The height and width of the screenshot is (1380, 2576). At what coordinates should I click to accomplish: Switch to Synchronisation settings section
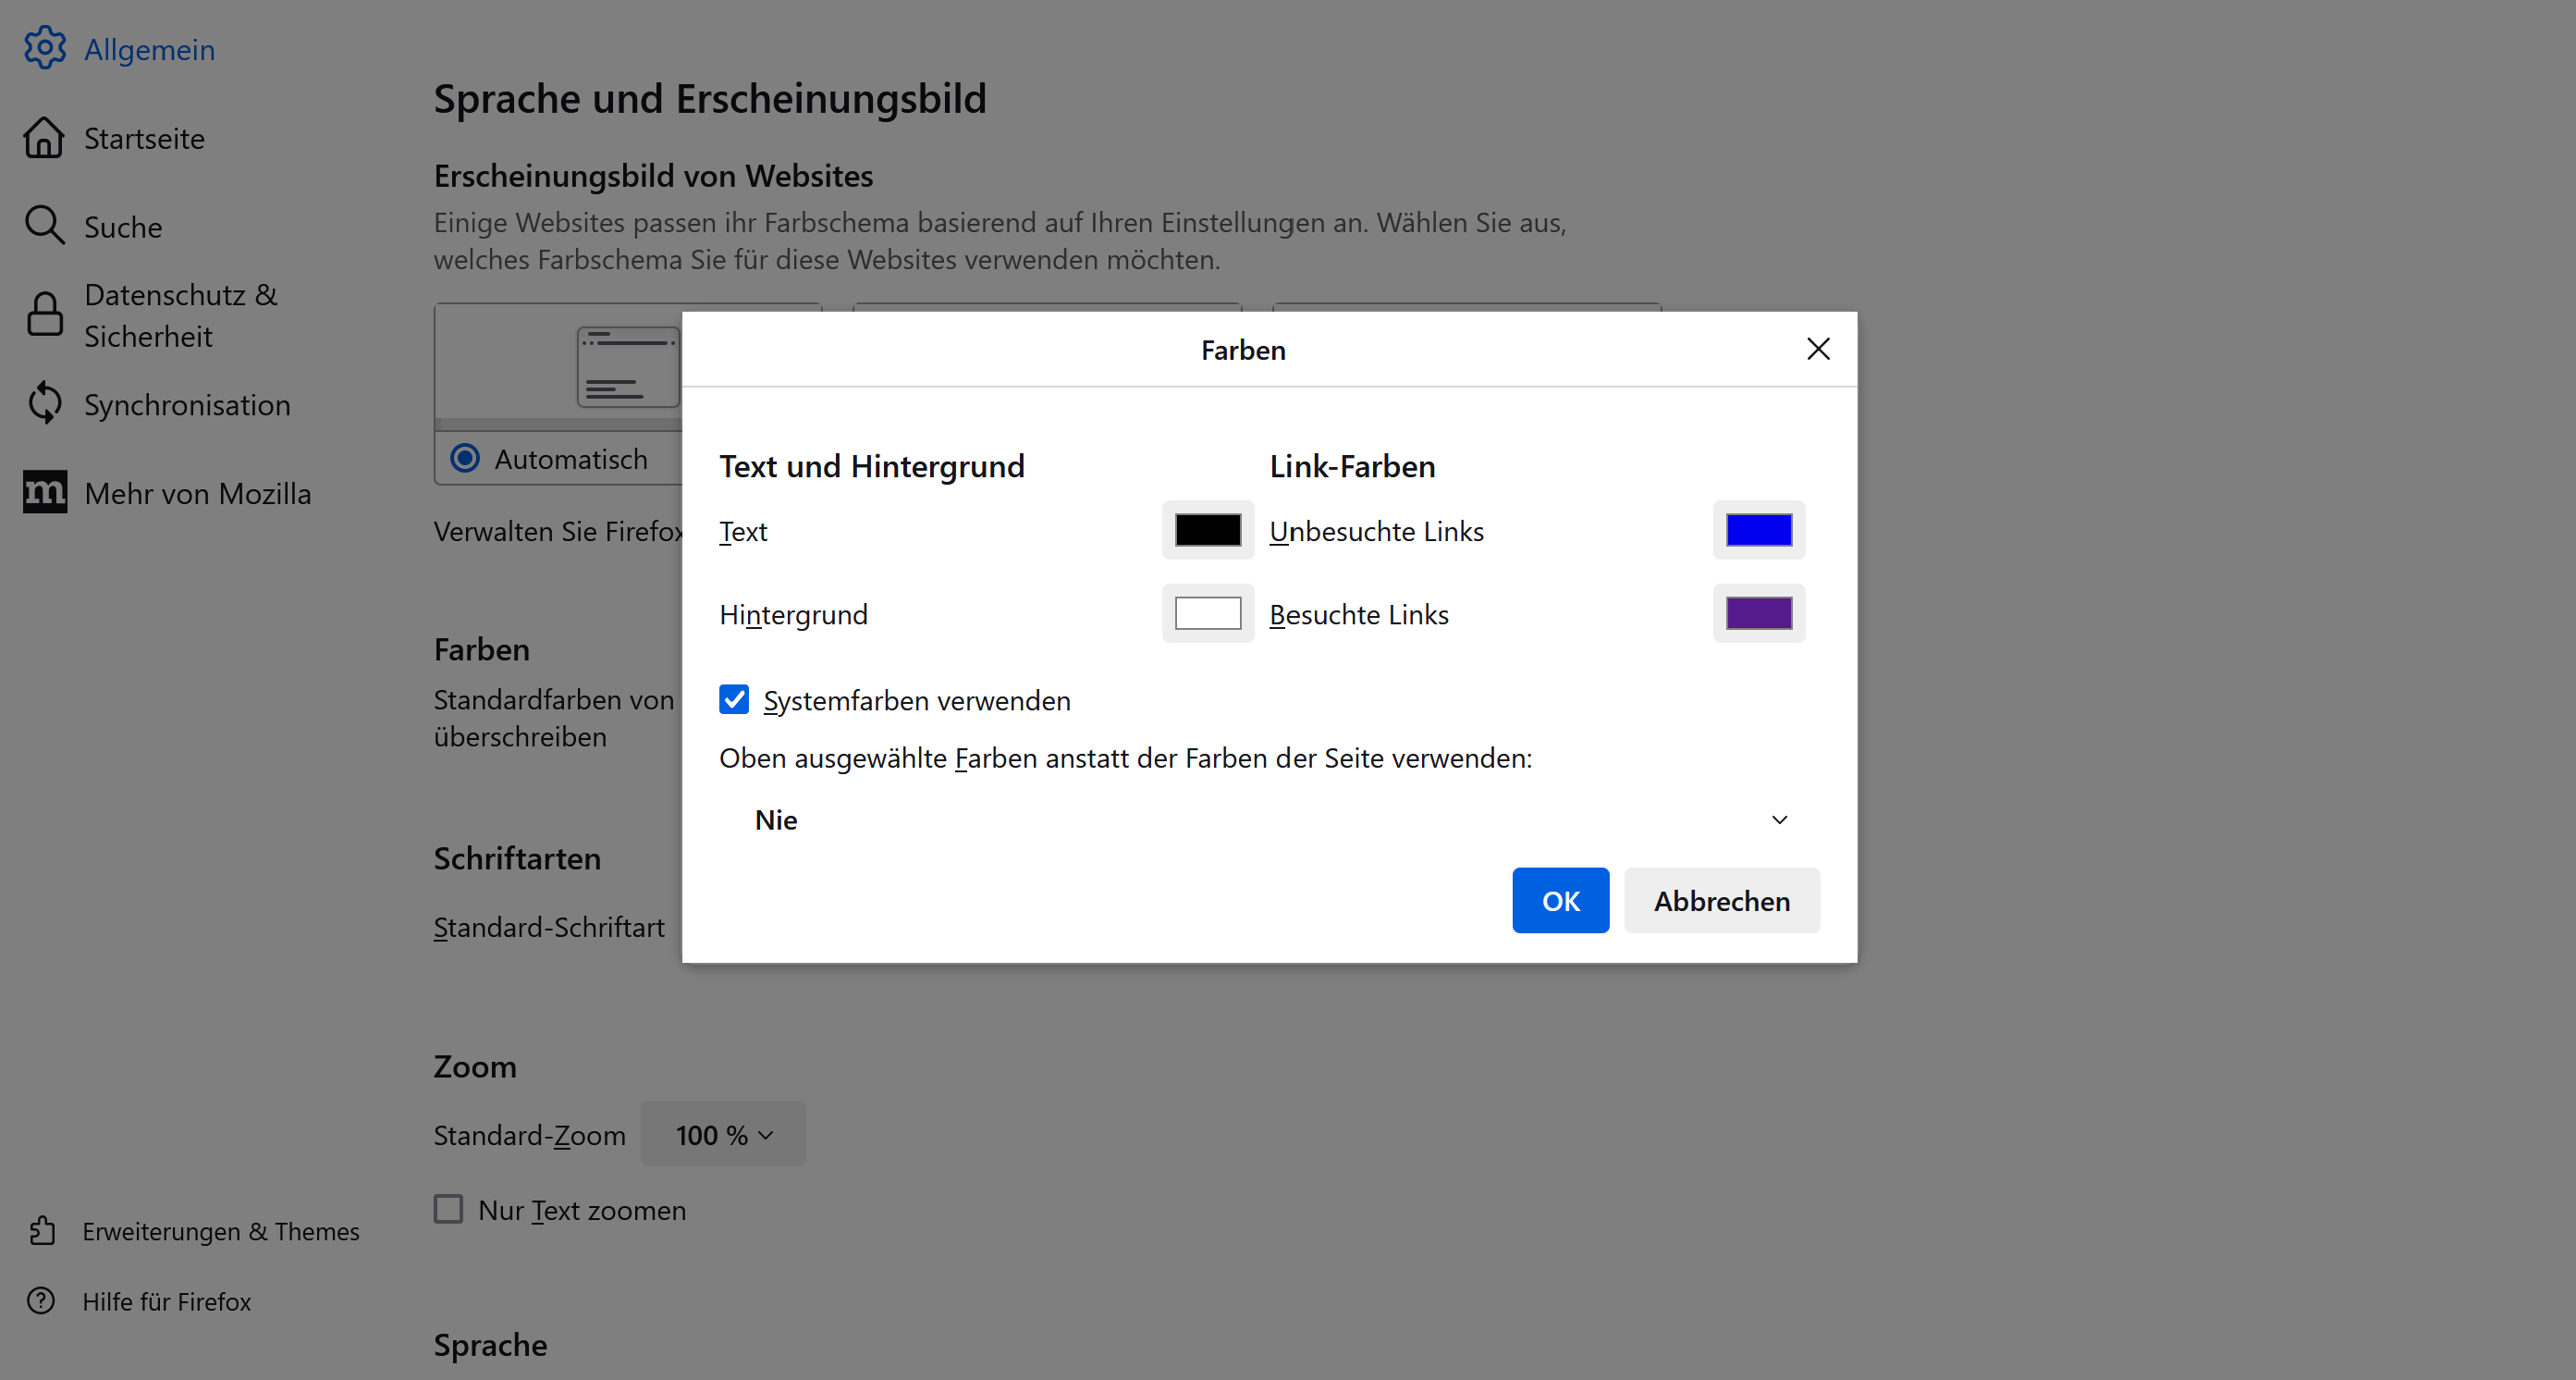point(187,404)
